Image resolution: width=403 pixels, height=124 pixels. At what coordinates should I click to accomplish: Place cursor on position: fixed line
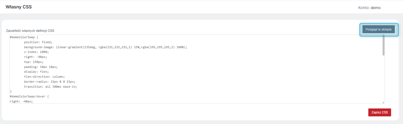click(38, 42)
